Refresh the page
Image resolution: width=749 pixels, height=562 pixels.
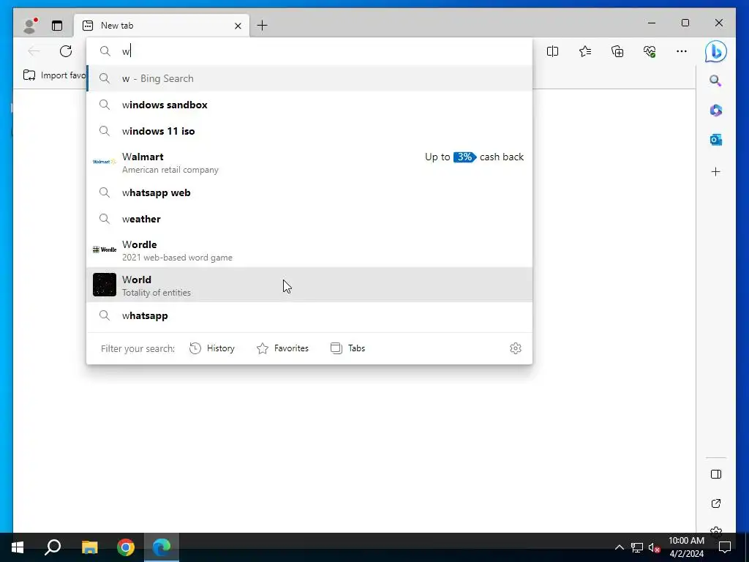[66, 51]
